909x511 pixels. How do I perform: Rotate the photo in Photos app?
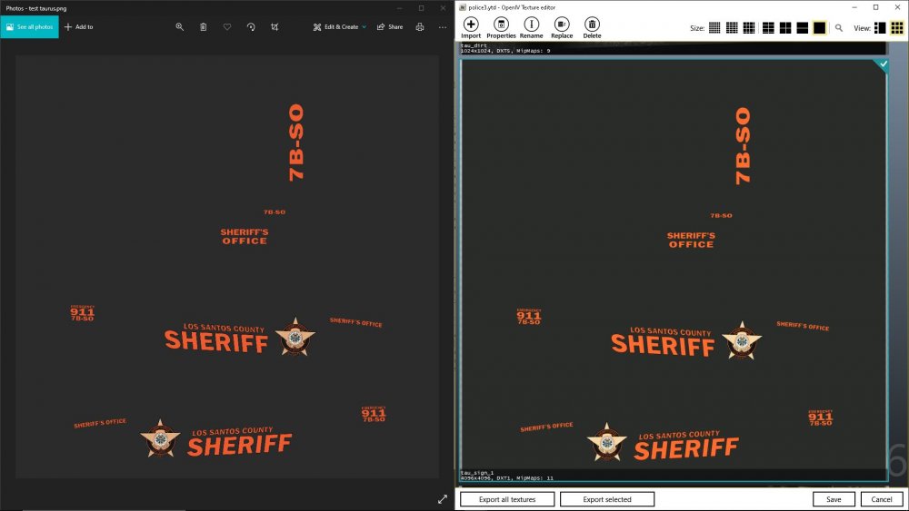251,27
